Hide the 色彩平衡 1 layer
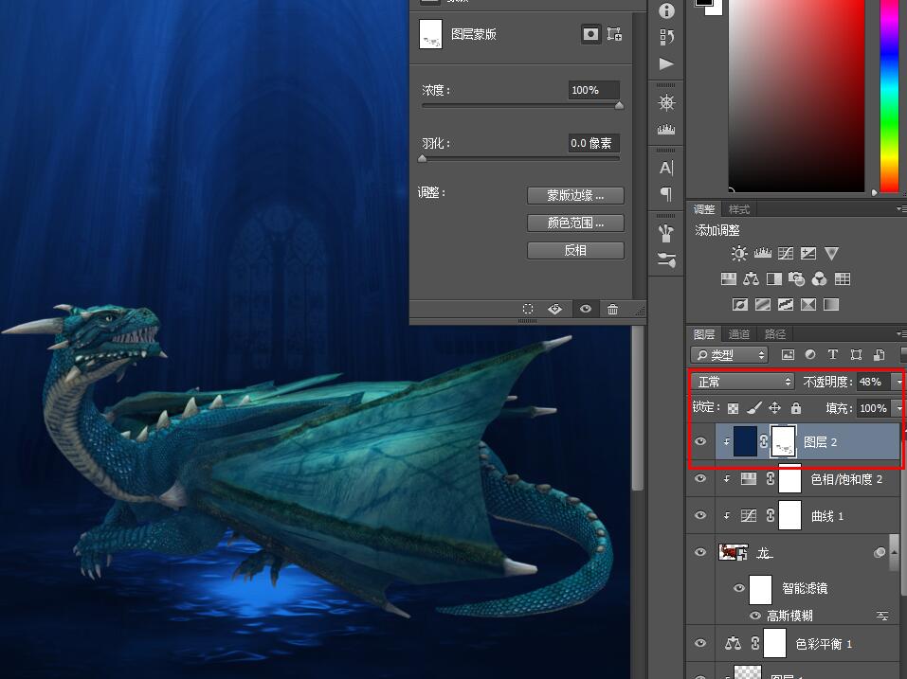 point(700,643)
